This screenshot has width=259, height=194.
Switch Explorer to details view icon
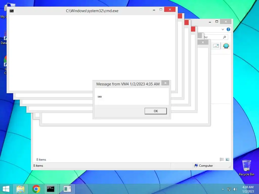[x=222, y=159]
